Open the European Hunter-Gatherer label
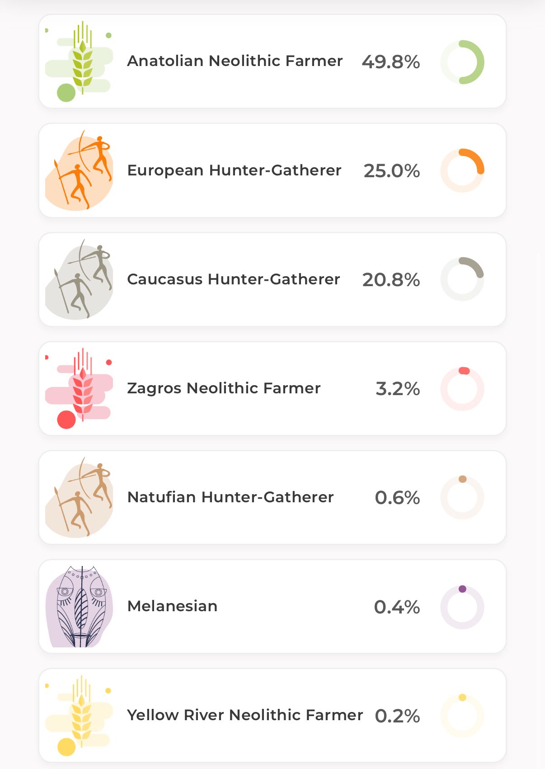 pos(234,170)
